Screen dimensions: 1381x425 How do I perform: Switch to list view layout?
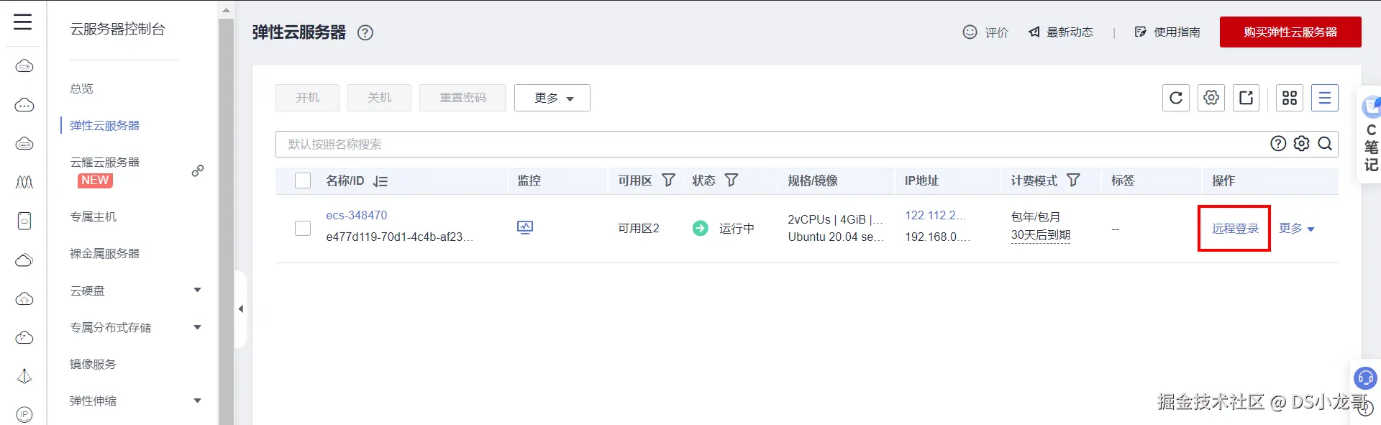[1325, 98]
